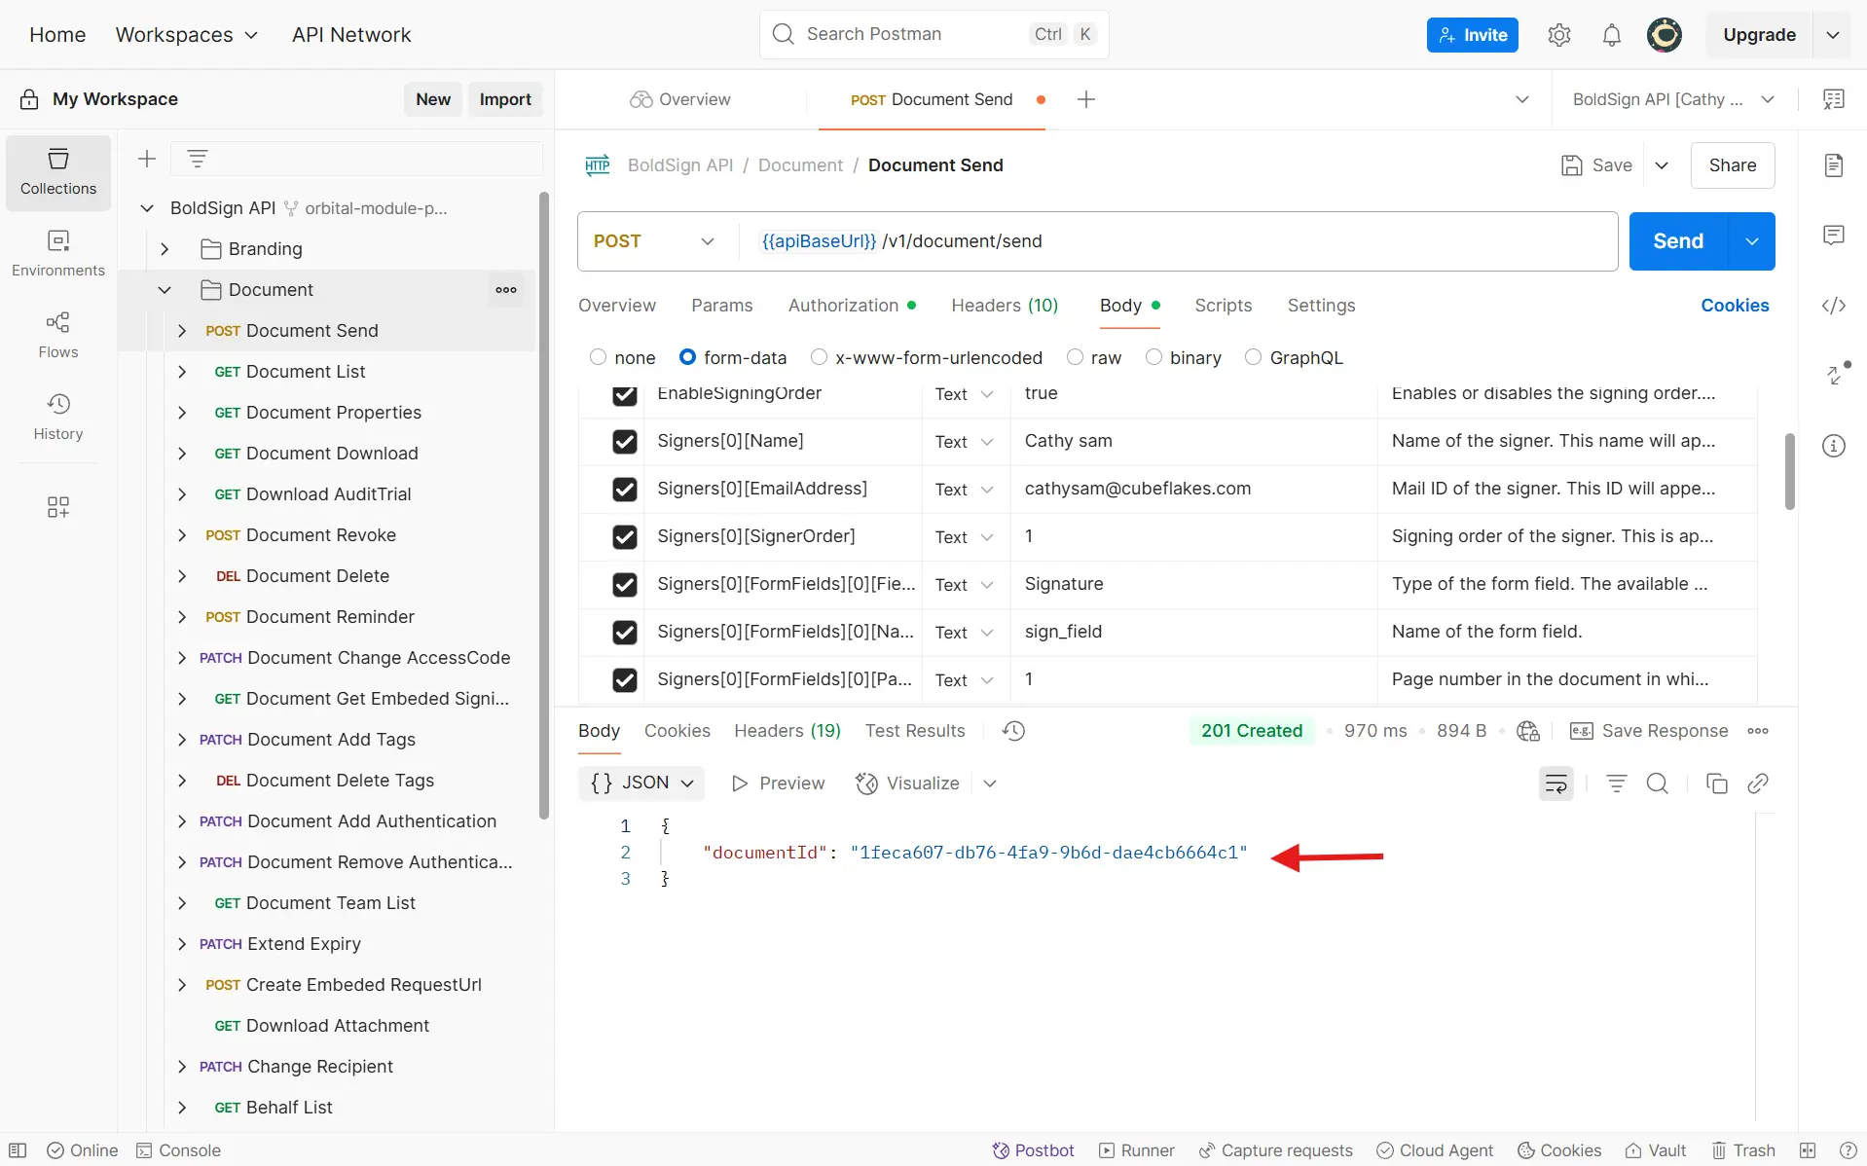Open the Workspaces dropdown

tap(186, 35)
